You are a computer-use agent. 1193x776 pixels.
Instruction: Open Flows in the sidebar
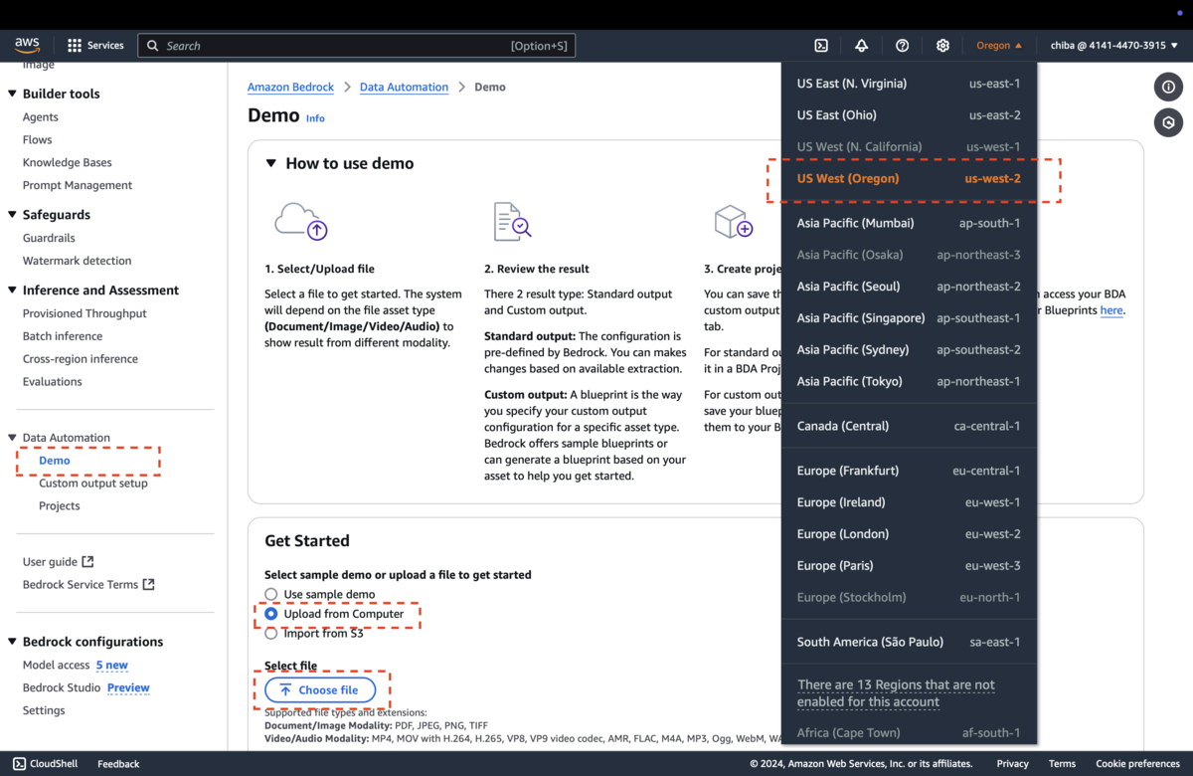[x=38, y=140]
